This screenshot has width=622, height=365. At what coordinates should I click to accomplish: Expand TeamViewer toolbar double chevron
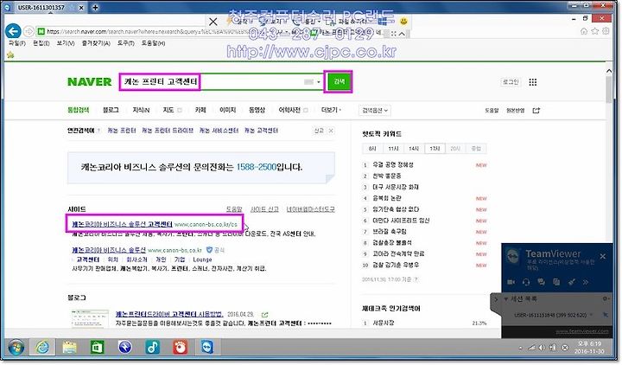(586, 282)
